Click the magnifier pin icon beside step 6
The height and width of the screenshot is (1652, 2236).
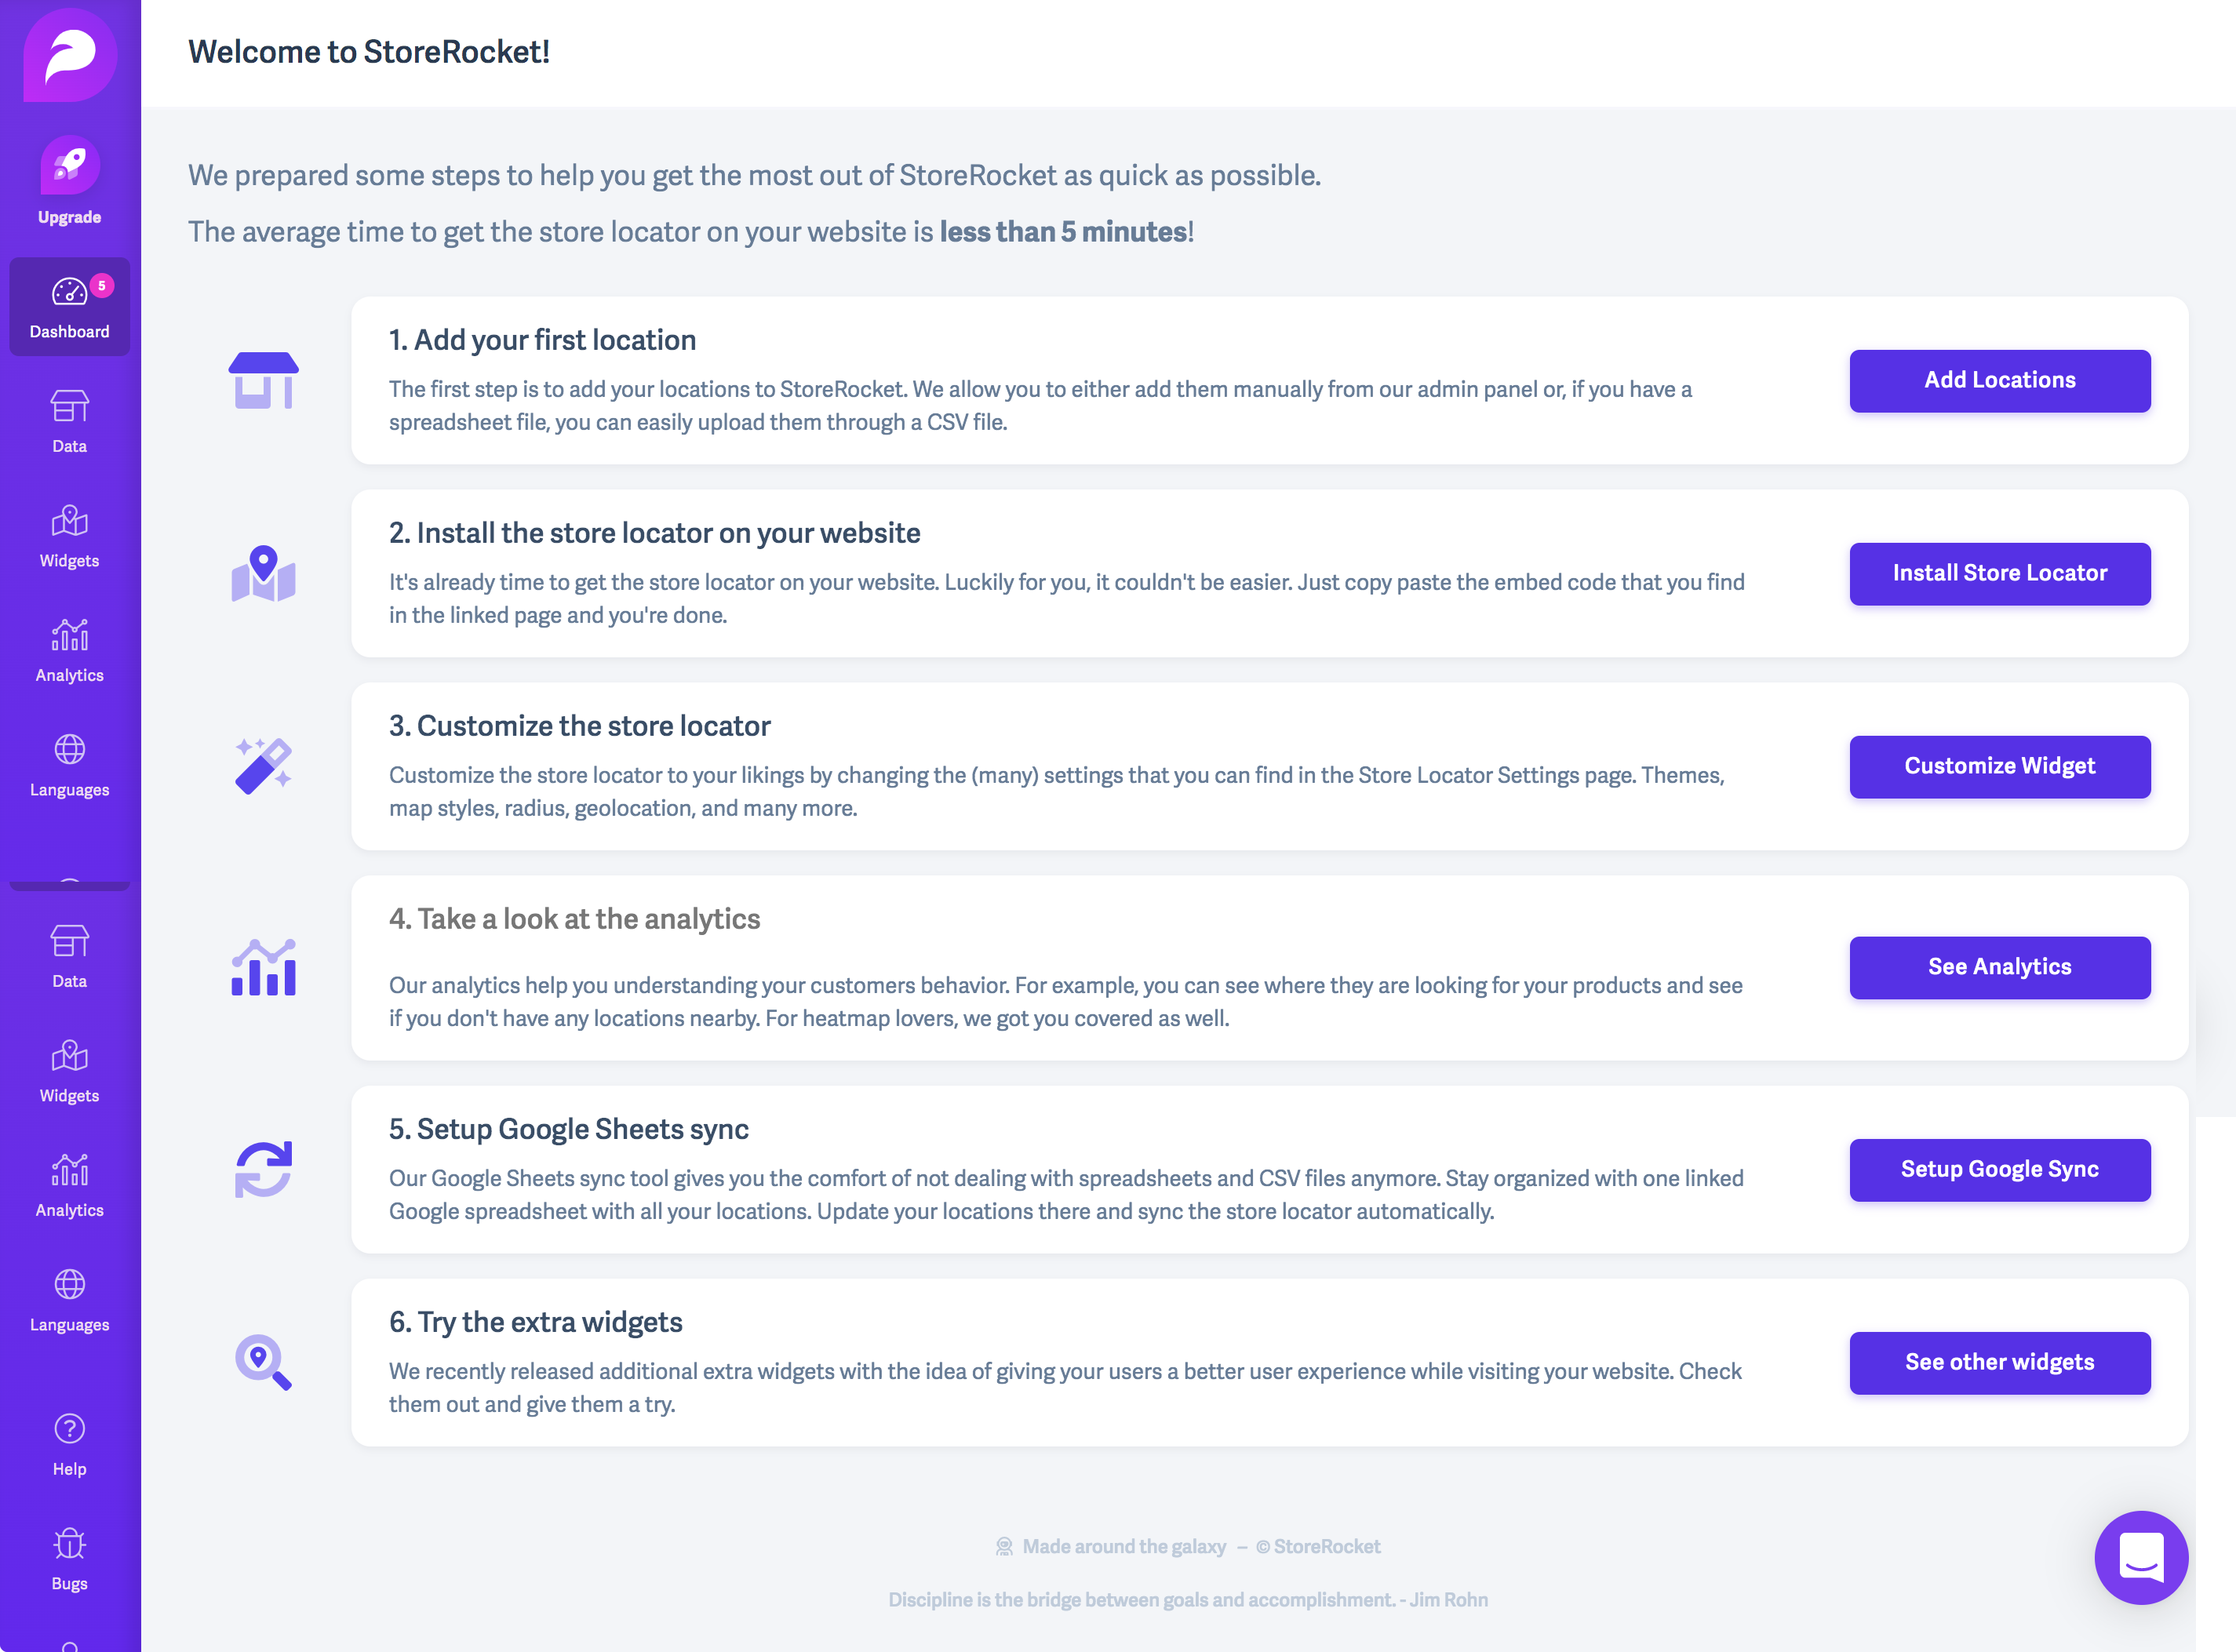264,1363
